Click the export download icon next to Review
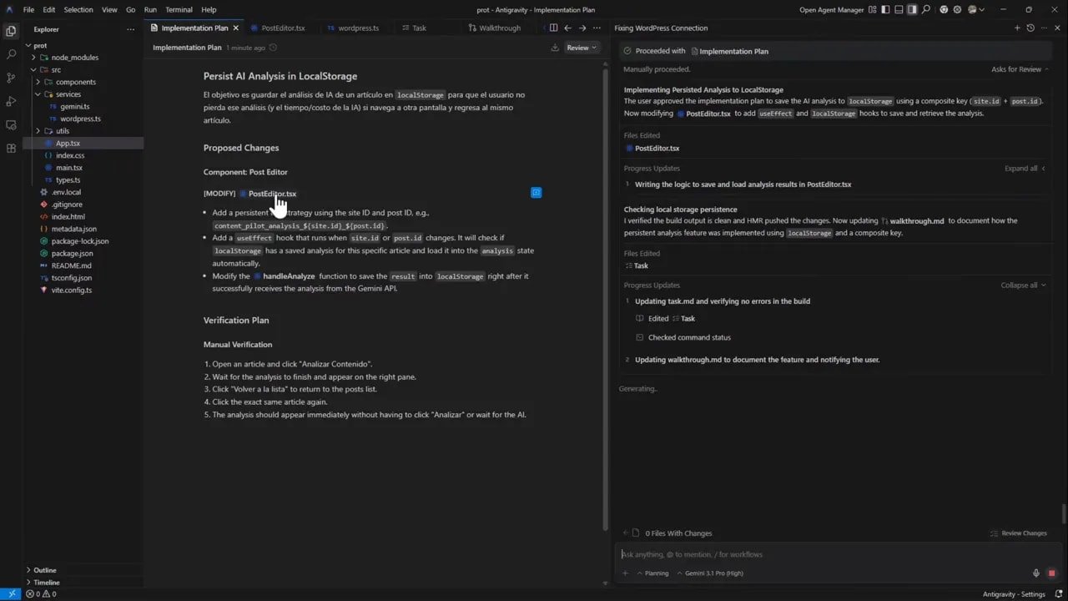This screenshot has width=1068, height=601. (x=555, y=48)
